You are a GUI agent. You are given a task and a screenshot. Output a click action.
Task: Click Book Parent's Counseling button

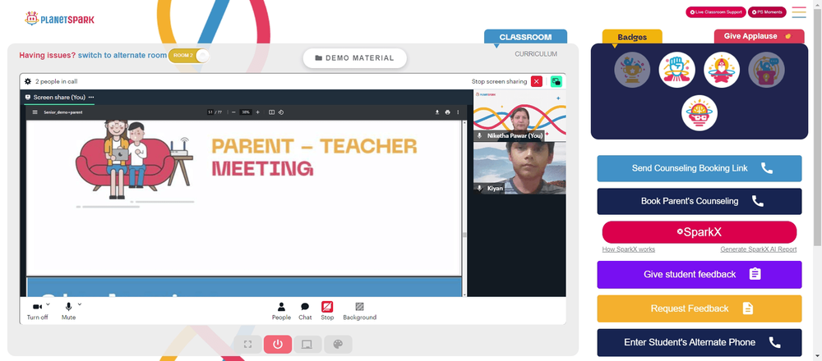point(700,202)
